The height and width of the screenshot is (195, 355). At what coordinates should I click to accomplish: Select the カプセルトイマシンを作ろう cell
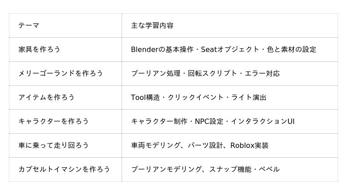point(64,170)
